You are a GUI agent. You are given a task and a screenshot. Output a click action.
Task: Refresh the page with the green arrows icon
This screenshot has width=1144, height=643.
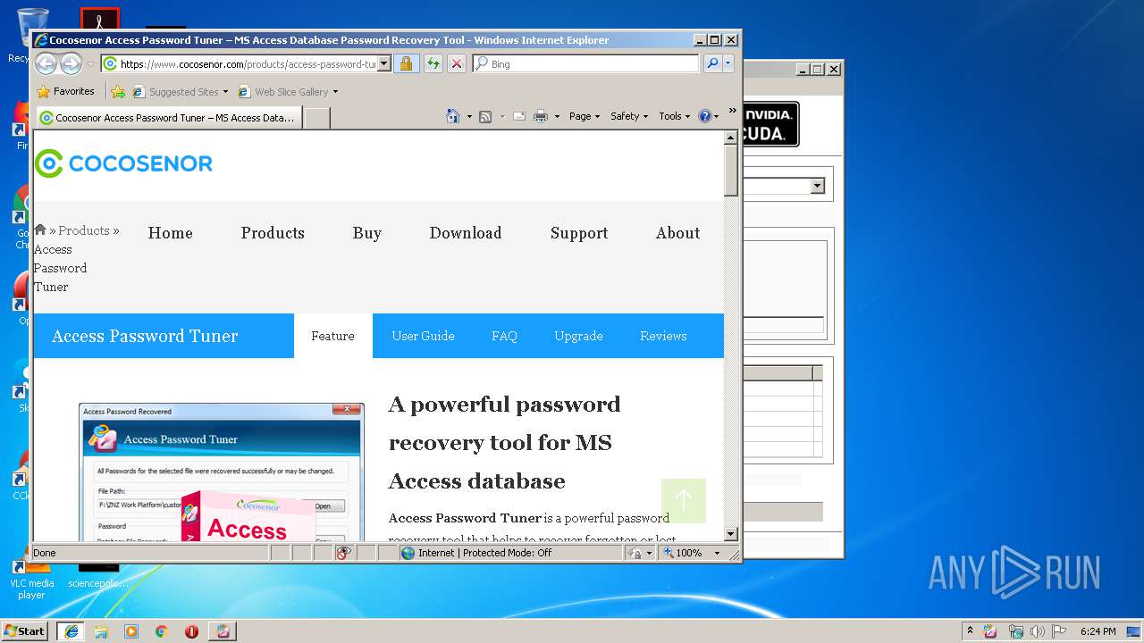433,63
